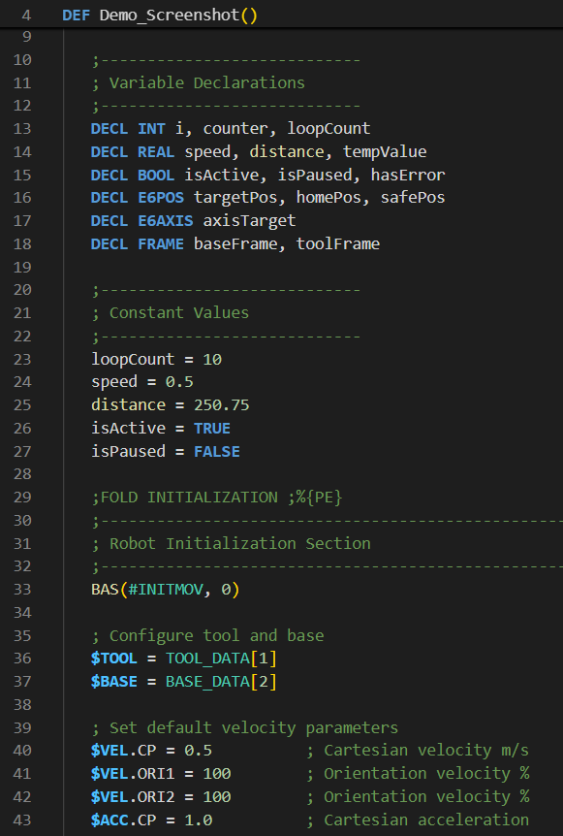The width and height of the screenshot is (563, 836).
Task: Click the comment '; Configure tool and base'
Action: 207,635
